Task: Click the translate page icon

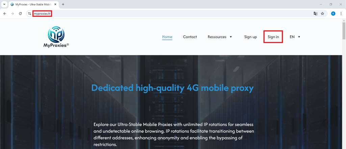Action: 315,14
